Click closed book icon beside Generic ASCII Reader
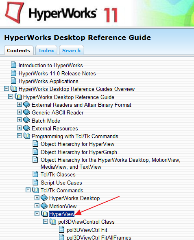 [x=26, y=112]
